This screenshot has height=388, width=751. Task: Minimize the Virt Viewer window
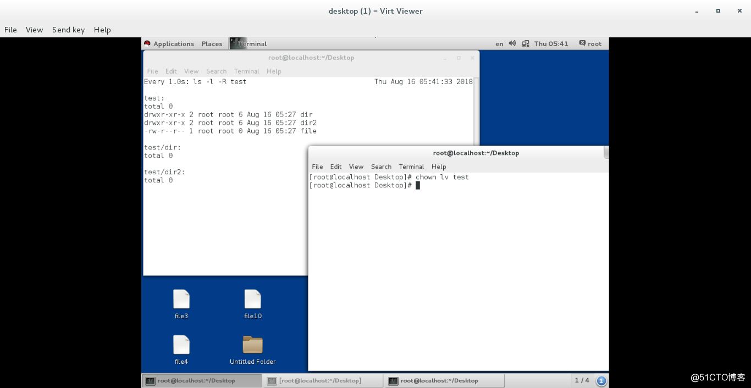pyautogui.click(x=696, y=11)
